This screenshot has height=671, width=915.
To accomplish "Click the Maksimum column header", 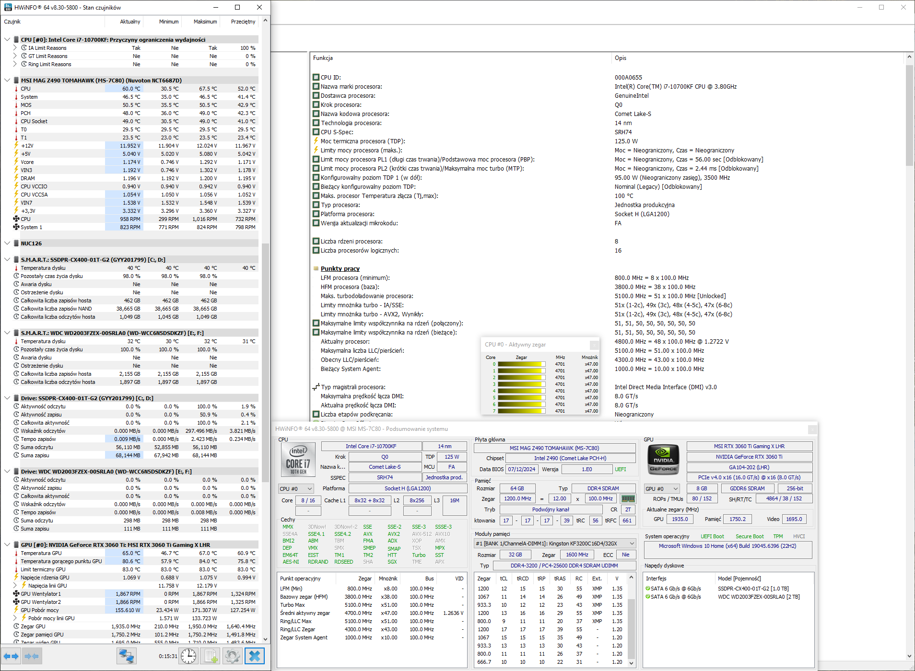I will [205, 22].
